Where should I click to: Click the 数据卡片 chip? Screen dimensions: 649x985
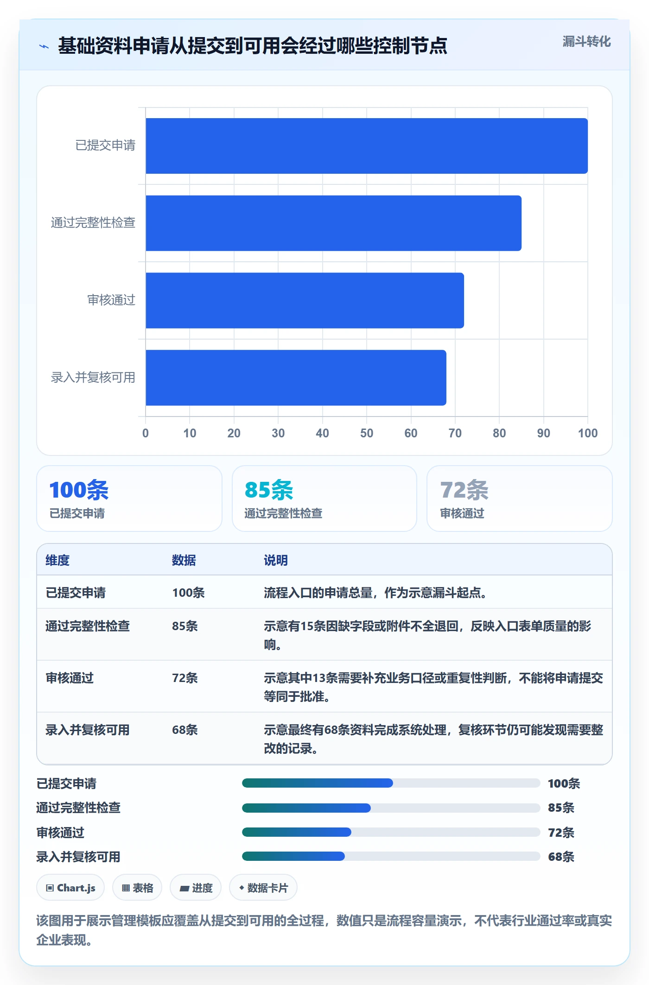263,888
